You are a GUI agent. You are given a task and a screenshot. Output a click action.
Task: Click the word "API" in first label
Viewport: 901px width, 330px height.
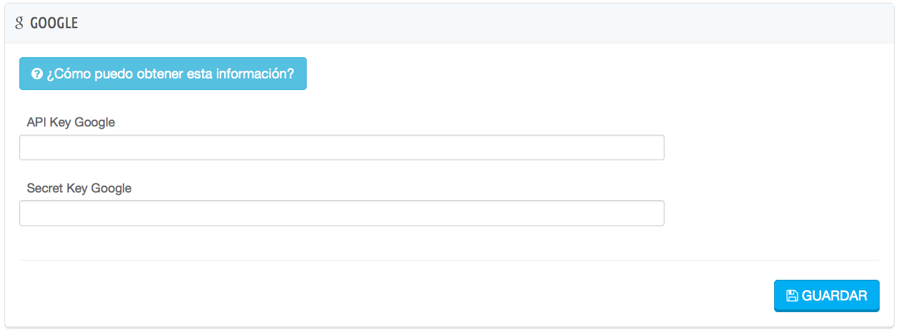tap(36, 122)
